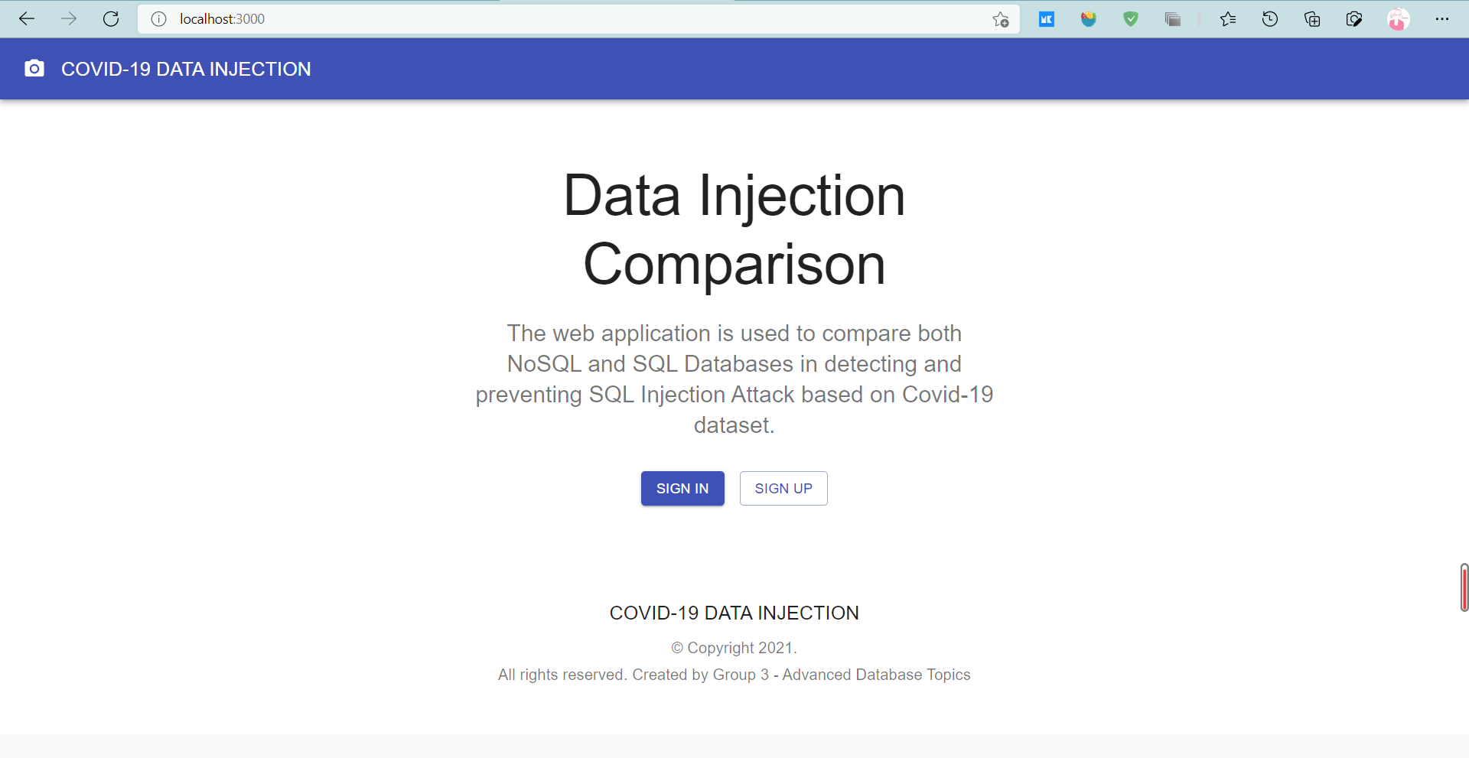View site information for localhost
Viewport: 1469px width, 758px height.
click(x=158, y=18)
